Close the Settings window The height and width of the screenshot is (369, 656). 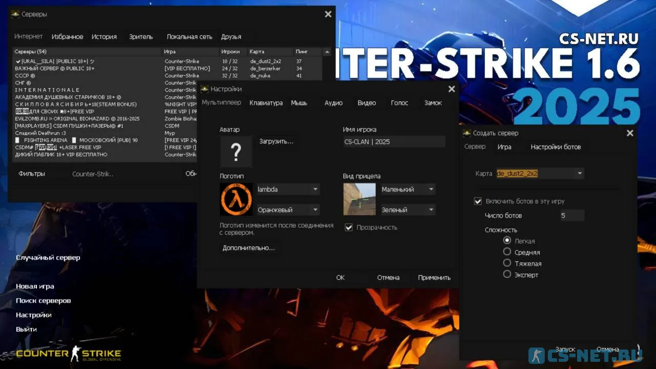[452, 89]
